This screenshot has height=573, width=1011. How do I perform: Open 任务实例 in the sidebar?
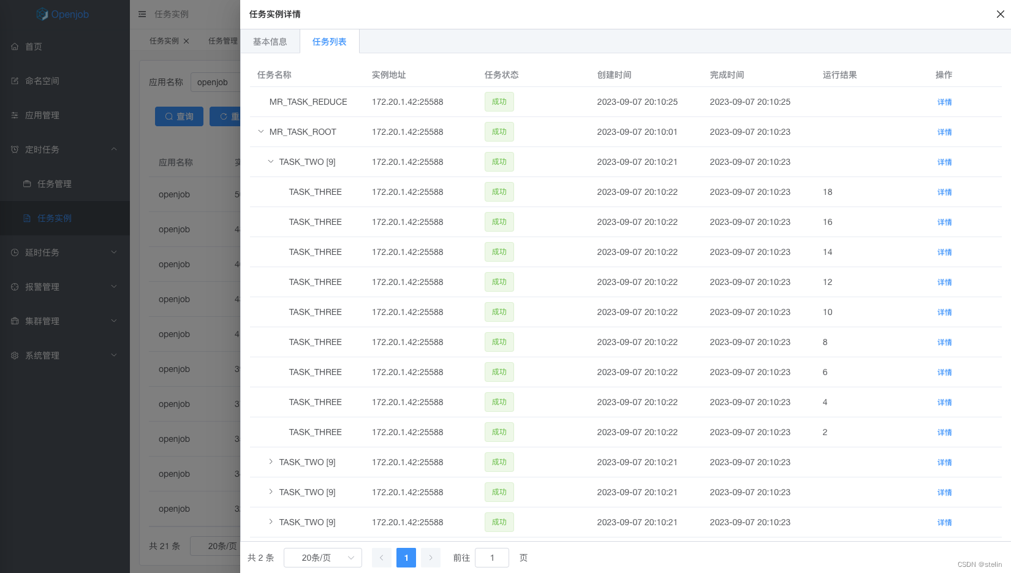(x=65, y=218)
